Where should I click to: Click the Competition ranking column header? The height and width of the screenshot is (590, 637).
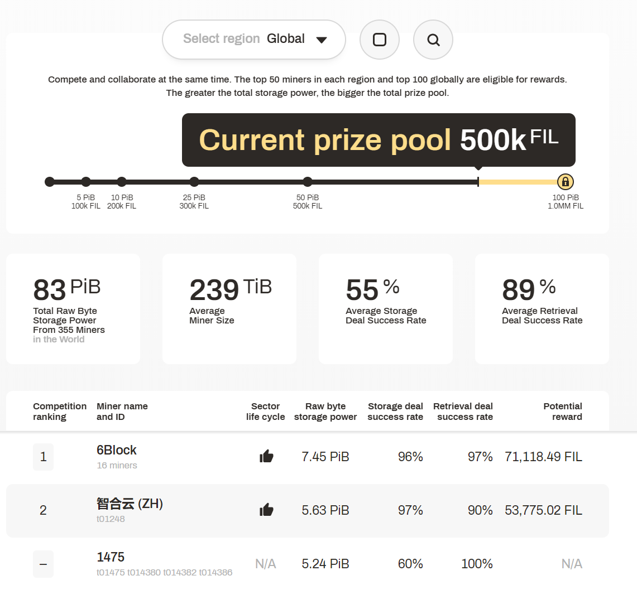(60, 412)
